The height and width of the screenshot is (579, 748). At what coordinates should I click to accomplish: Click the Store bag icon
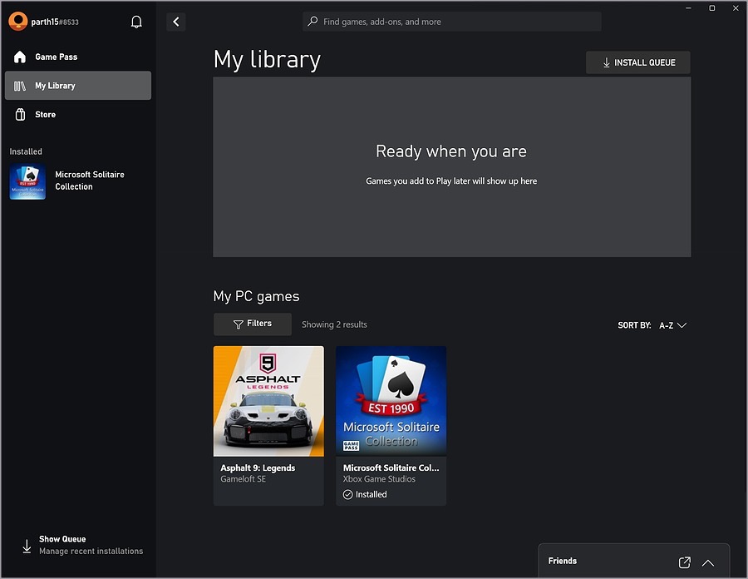pos(20,115)
